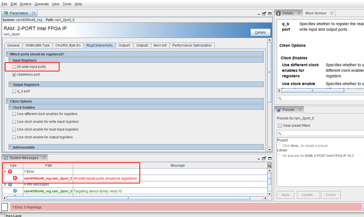Open the System menu
Image resolution: width=364 pixels, height=217 pixels.
click(26, 4)
